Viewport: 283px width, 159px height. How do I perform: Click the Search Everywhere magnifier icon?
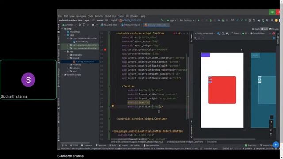pos(272,21)
